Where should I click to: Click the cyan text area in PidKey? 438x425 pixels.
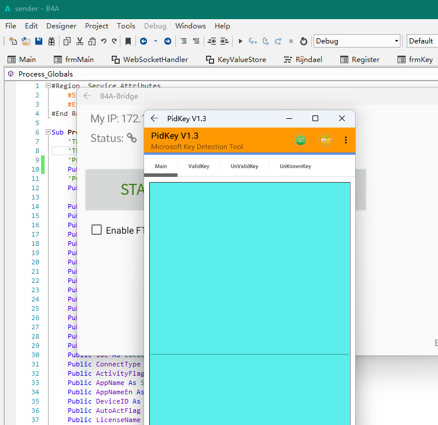[x=249, y=267]
